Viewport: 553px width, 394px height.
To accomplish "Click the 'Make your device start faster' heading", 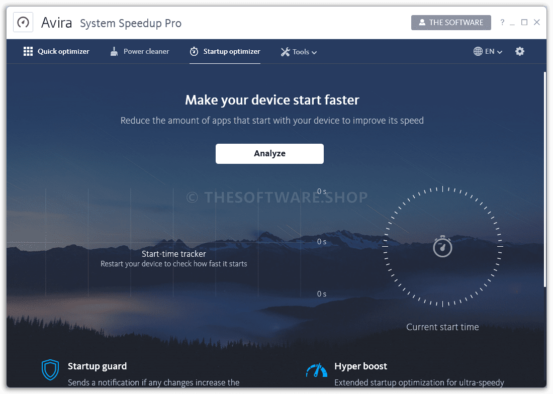I will (x=272, y=100).
